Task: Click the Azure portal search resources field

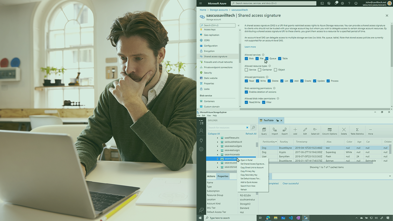Action: point(273,3)
